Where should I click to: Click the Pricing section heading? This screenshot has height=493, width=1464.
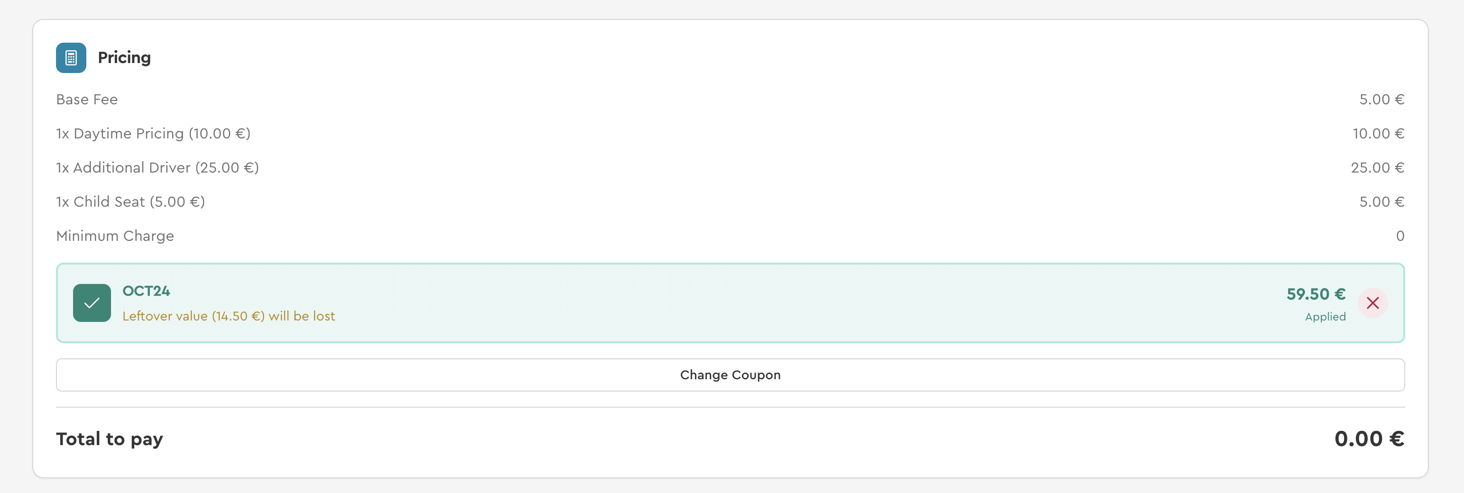point(124,58)
